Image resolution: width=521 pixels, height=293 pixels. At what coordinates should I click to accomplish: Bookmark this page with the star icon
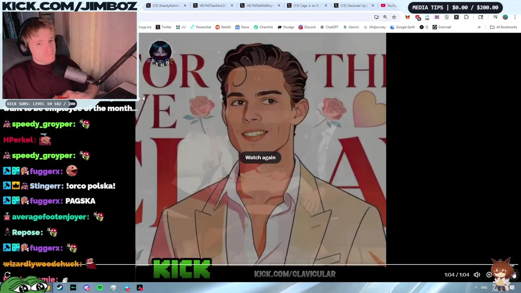(394, 17)
